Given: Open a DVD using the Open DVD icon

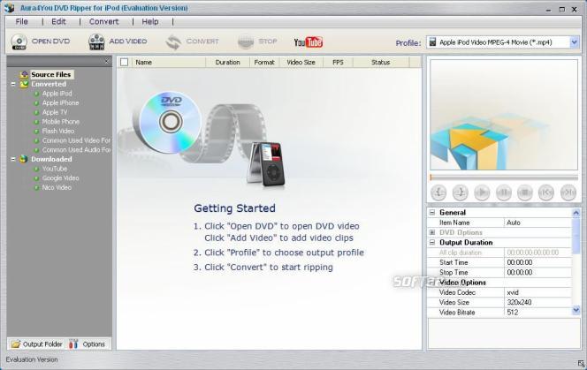Looking at the screenshot, I should 19,42.
